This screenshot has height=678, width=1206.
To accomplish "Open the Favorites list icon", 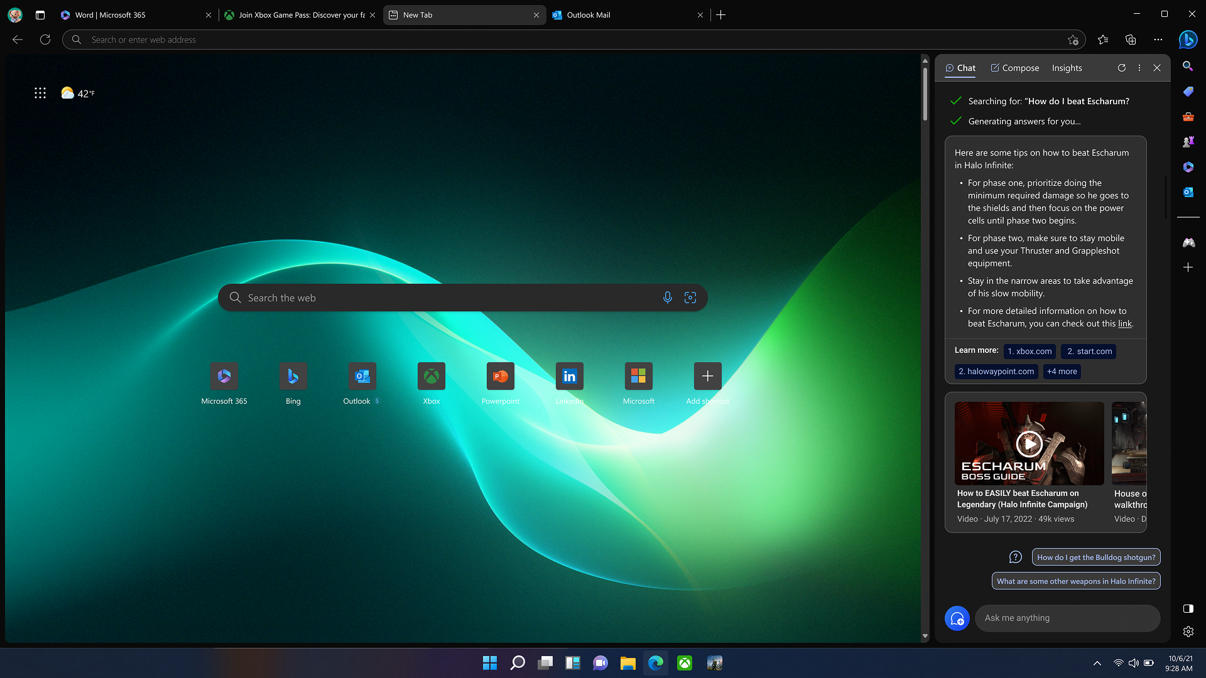I will pos(1103,40).
